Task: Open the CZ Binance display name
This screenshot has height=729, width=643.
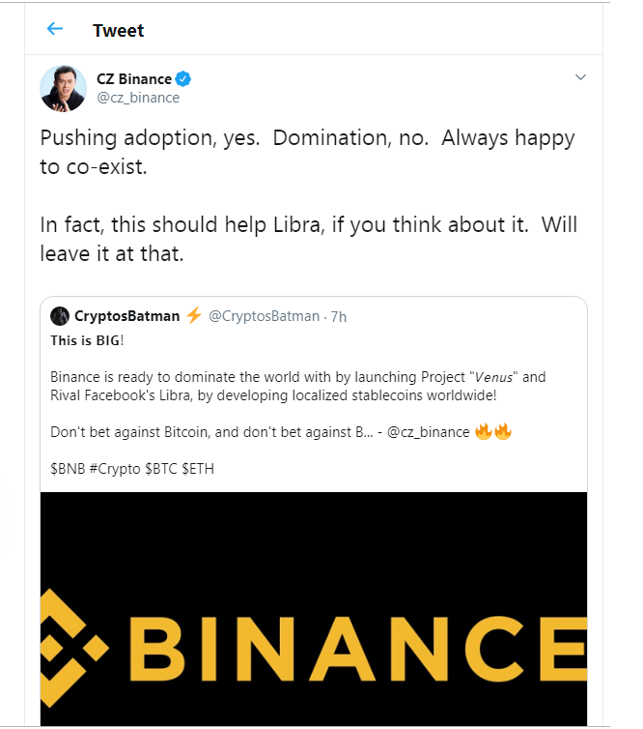Action: 134,79
